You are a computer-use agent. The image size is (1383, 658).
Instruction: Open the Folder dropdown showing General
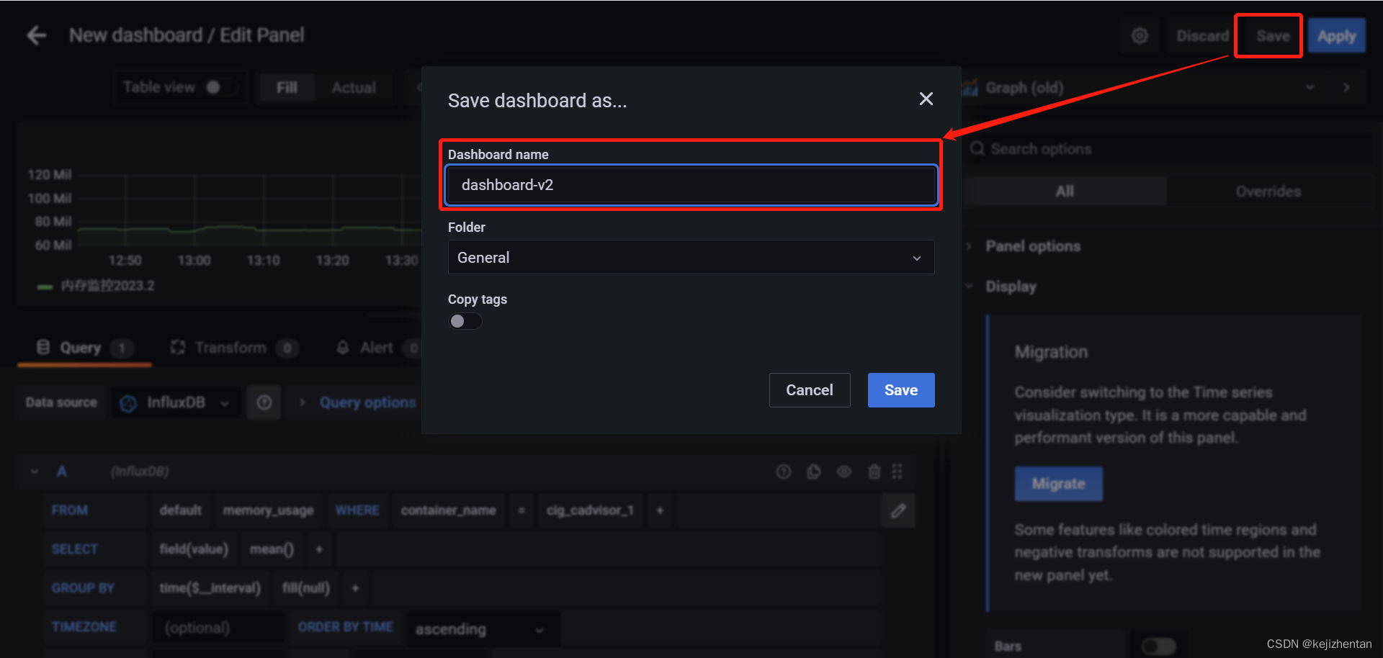pos(691,257)
